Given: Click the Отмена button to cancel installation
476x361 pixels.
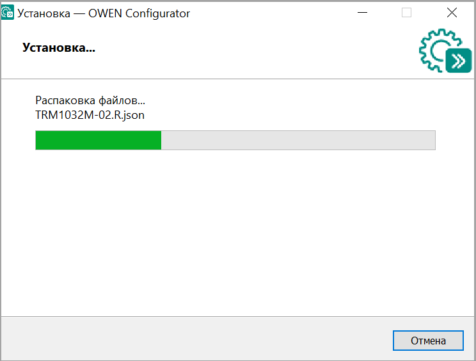Looking at the screenshot, I should coord(428,341).
